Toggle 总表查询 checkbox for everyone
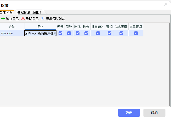 coord(121,33)
